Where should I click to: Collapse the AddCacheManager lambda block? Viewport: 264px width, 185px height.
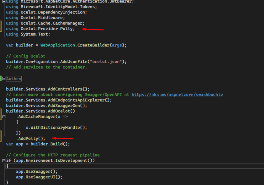[4, 117]
